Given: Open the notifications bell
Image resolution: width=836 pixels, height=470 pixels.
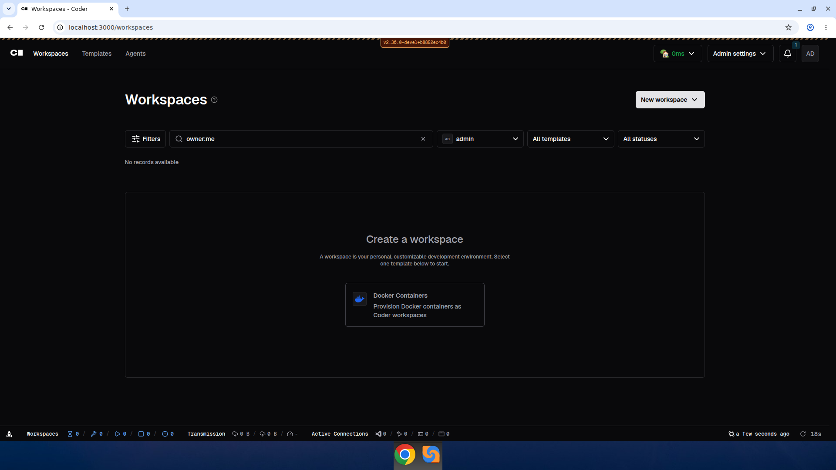Looking at the screenshot, I should (787, 54).
